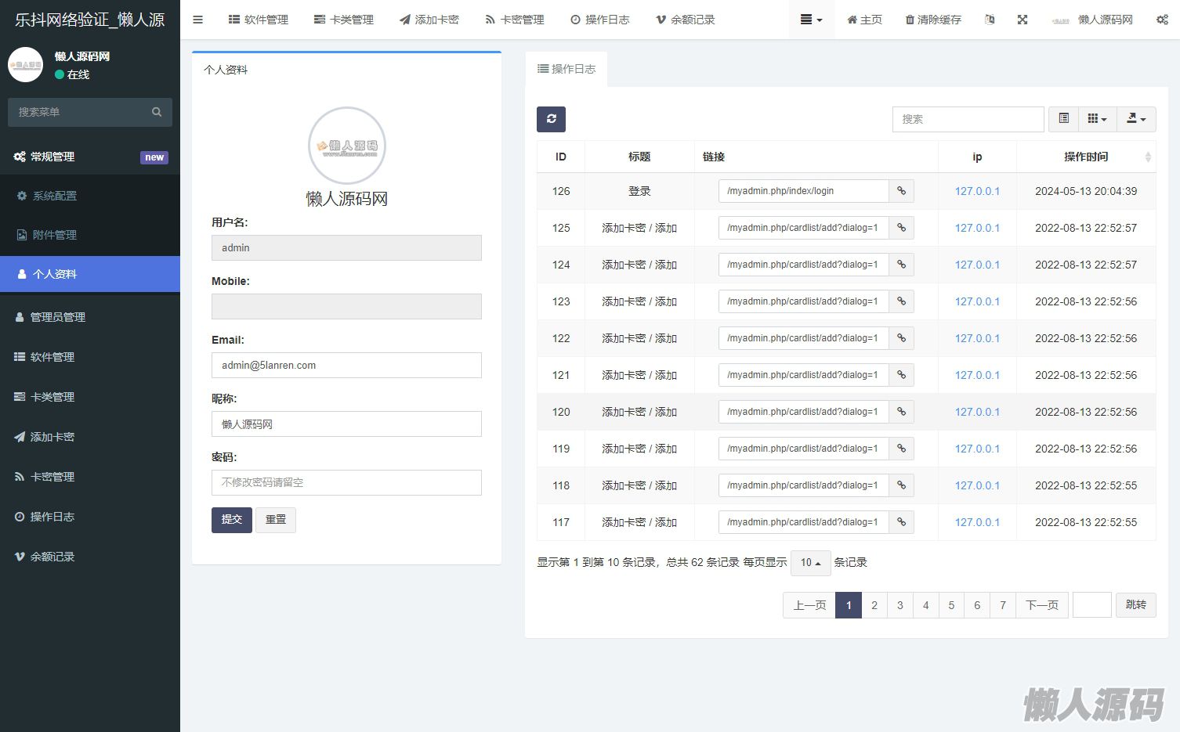Click the link icon in row 120
Image resolution: width=1180 pixels, height=732 pixels.
coord(902,412)
